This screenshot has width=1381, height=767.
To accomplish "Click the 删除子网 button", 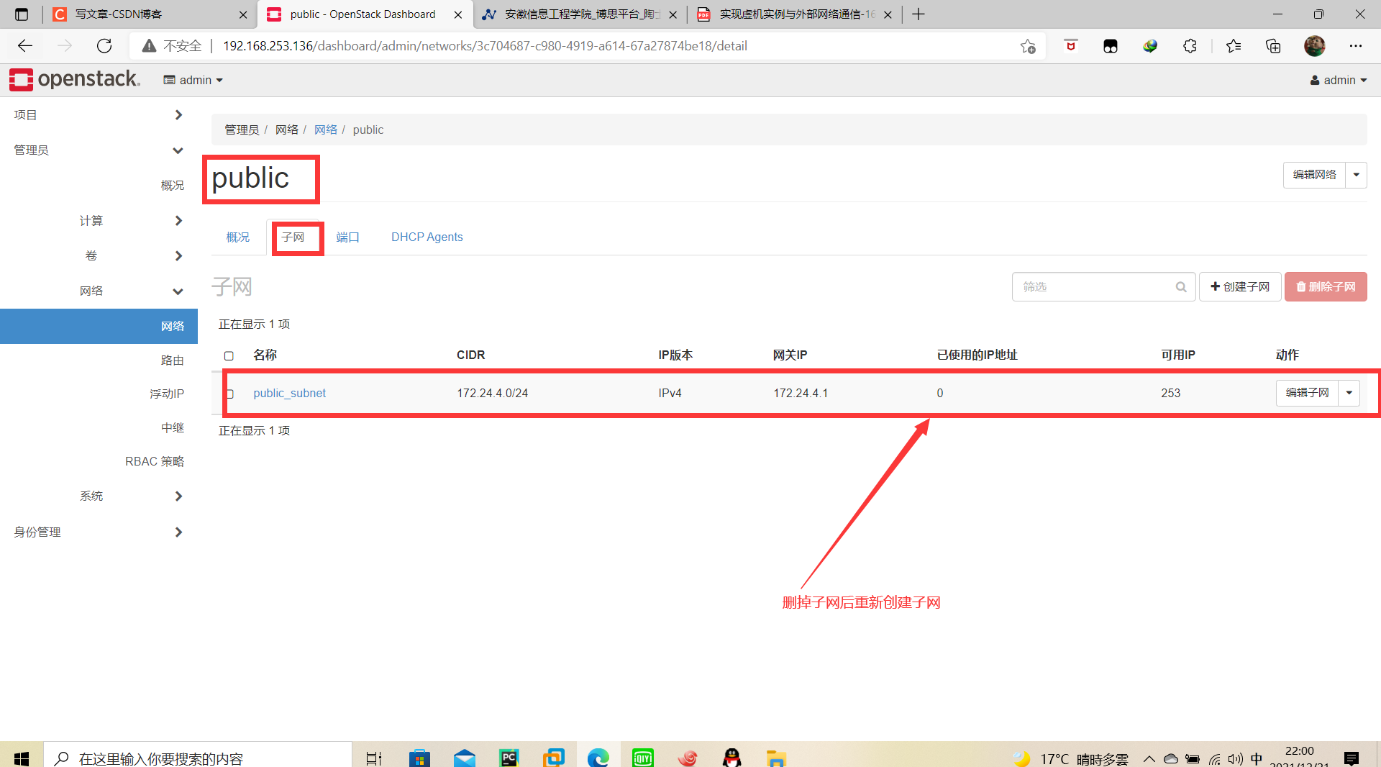I will (1326, 287).
